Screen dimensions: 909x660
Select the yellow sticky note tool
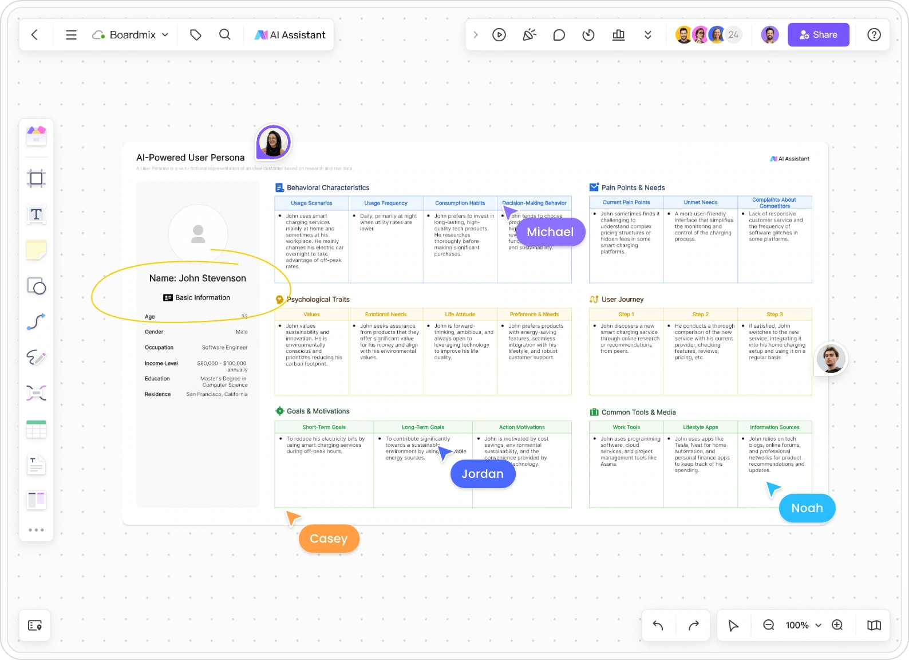[36, 250]
